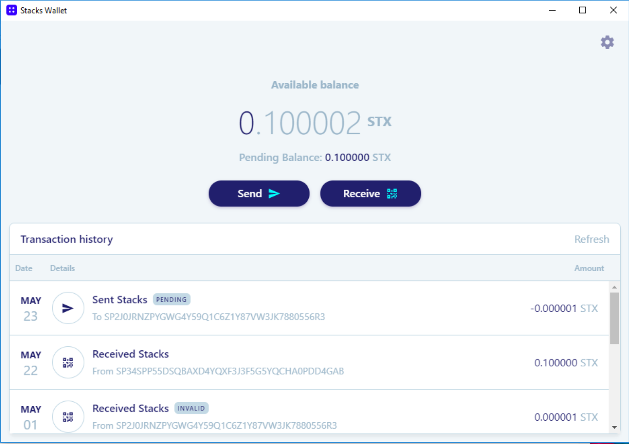Viewport: 629px width, 444px height.
Task: Click the INVALID badge on Received Stacks
Action: tap(192, 408)
